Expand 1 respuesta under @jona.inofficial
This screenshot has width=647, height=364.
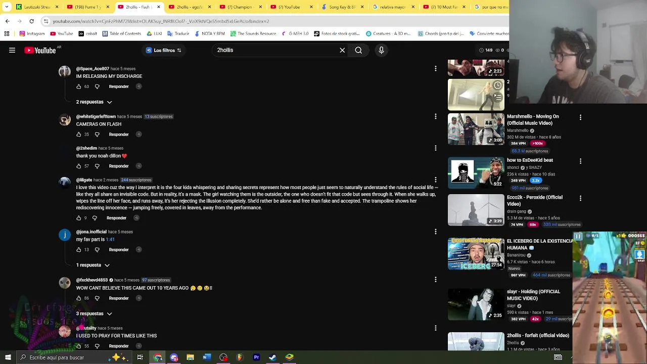click(x=93, y=265)
